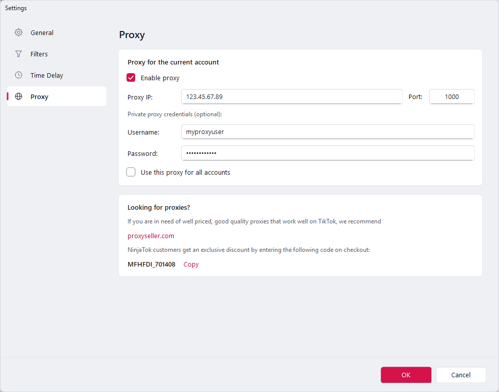
Task: Click the Proxy page title
Action: coord(132,35)
